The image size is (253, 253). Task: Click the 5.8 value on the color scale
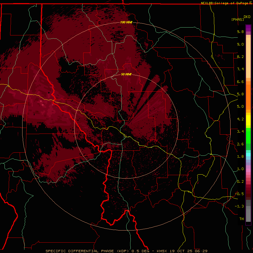click(x=240, y=94)
